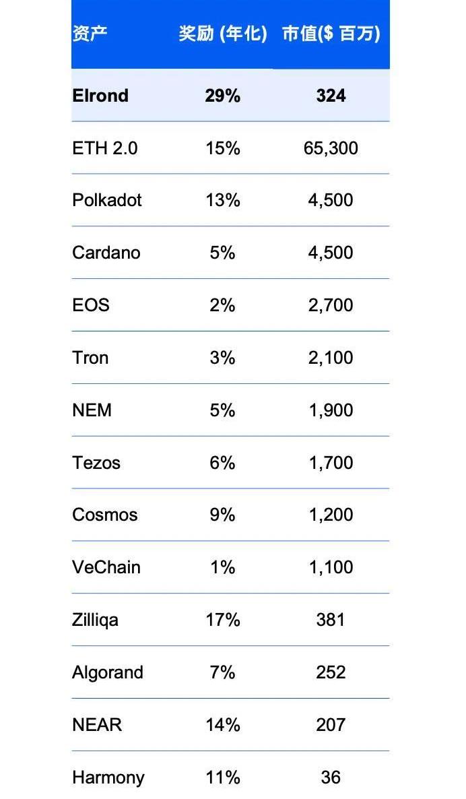Click the VeChain asset name
466x799 pixels.
point(106,567)
